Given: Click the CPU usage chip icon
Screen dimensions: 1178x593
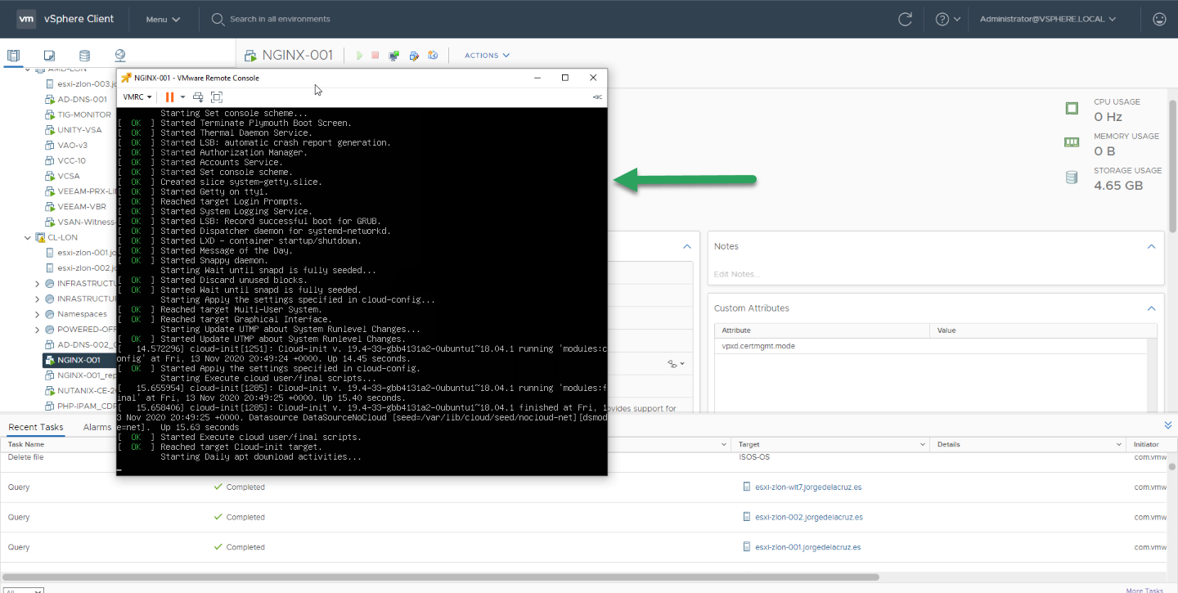Looking at the screenshot, I should pyautogui.click(x=1072, y=109).
